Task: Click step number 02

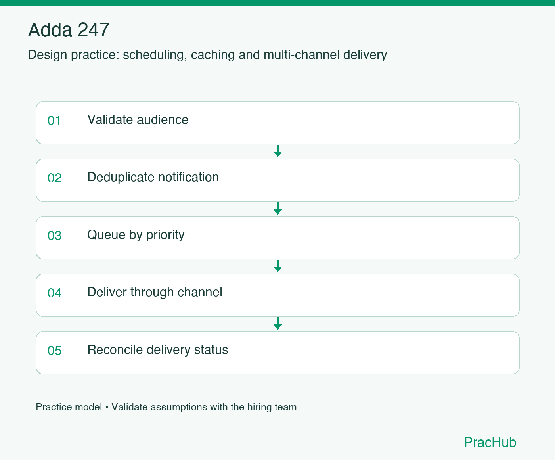Action: (x=54, y=178)
